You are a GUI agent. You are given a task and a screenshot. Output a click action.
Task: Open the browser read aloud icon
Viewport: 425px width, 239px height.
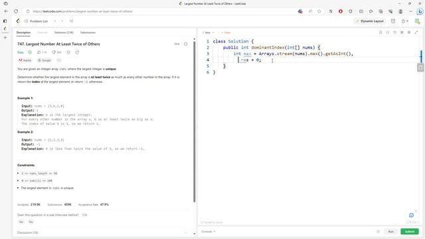click(x=310, y=11)
